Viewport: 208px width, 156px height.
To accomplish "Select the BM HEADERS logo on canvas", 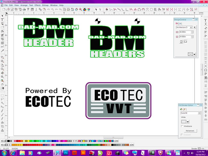I will 117,42.
